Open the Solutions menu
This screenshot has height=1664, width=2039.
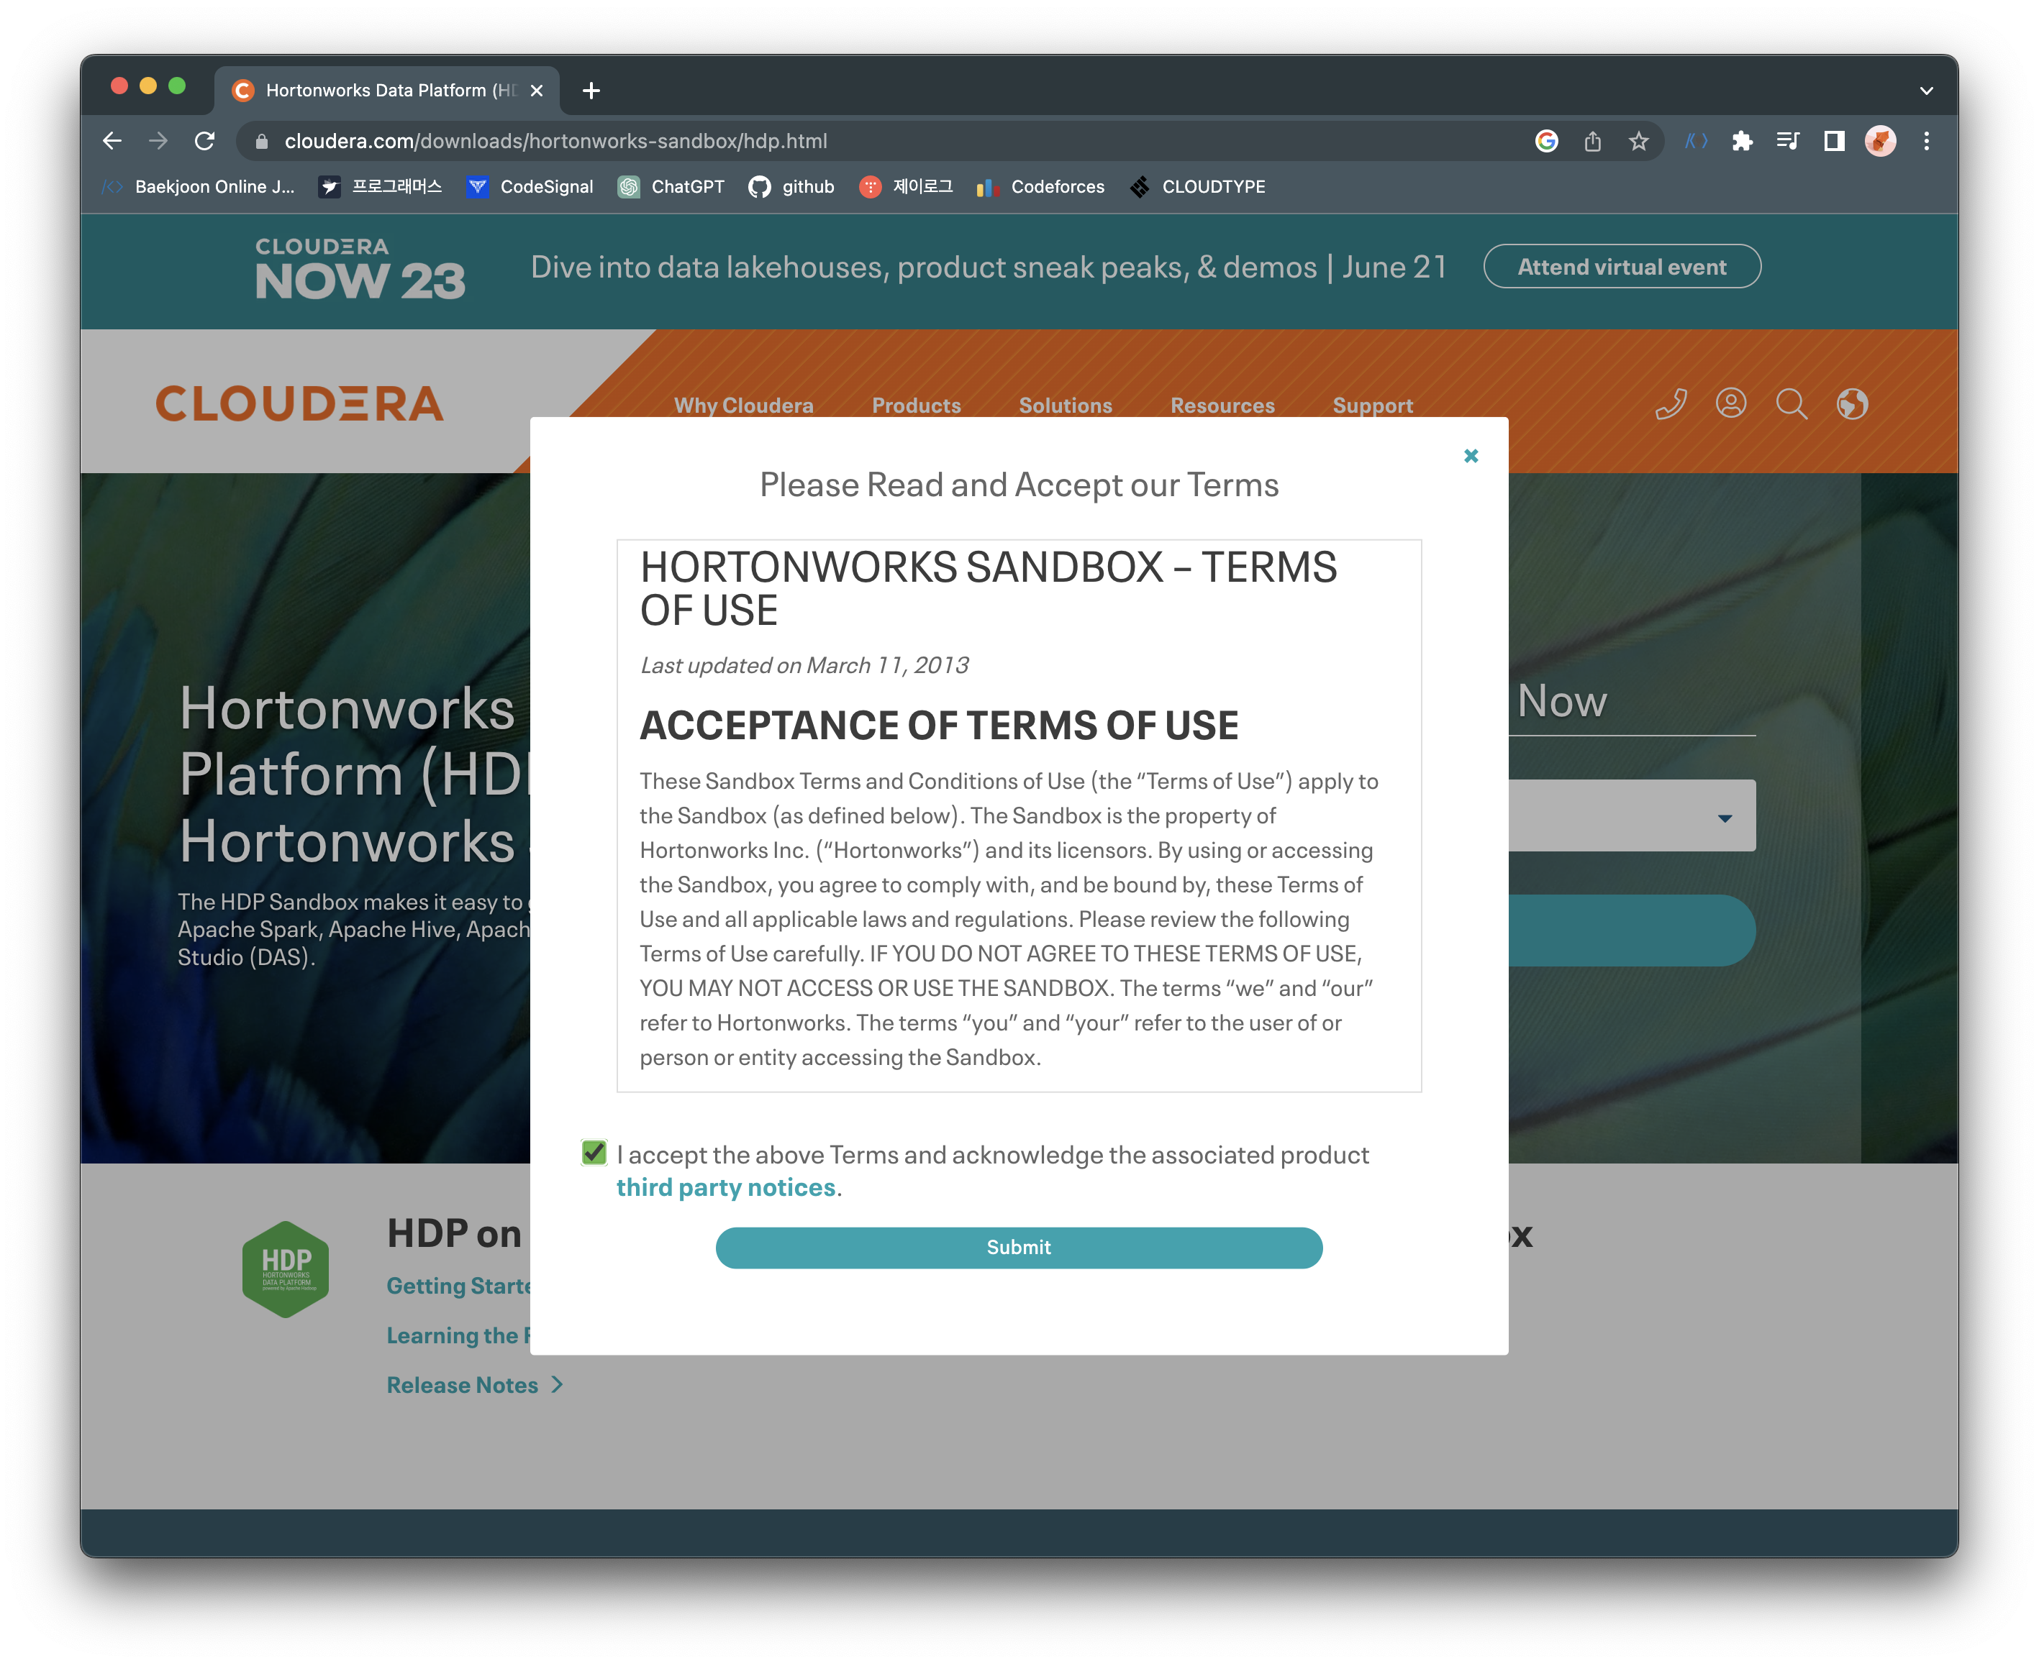click(1066, 406)
